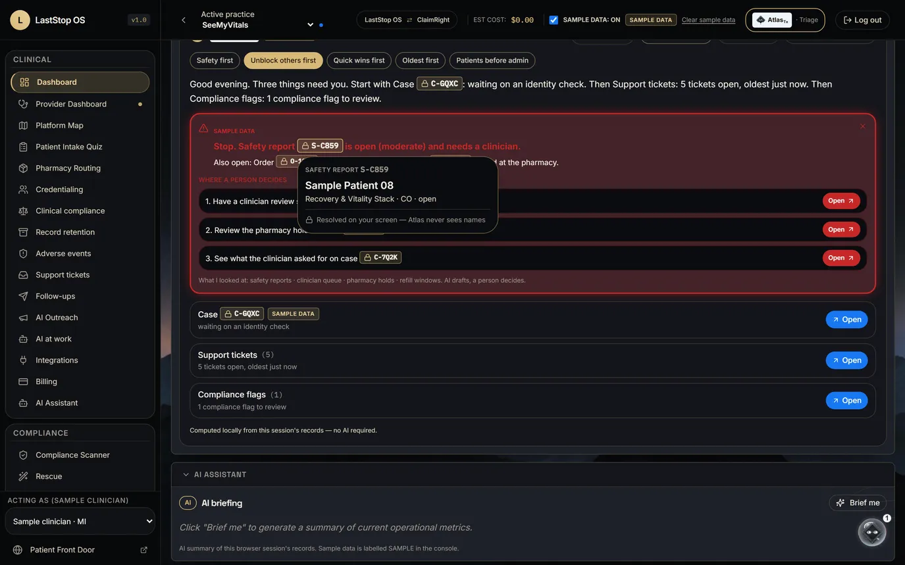
Task: Click the Credentialing people icon
Action: (x=23, y=189)
